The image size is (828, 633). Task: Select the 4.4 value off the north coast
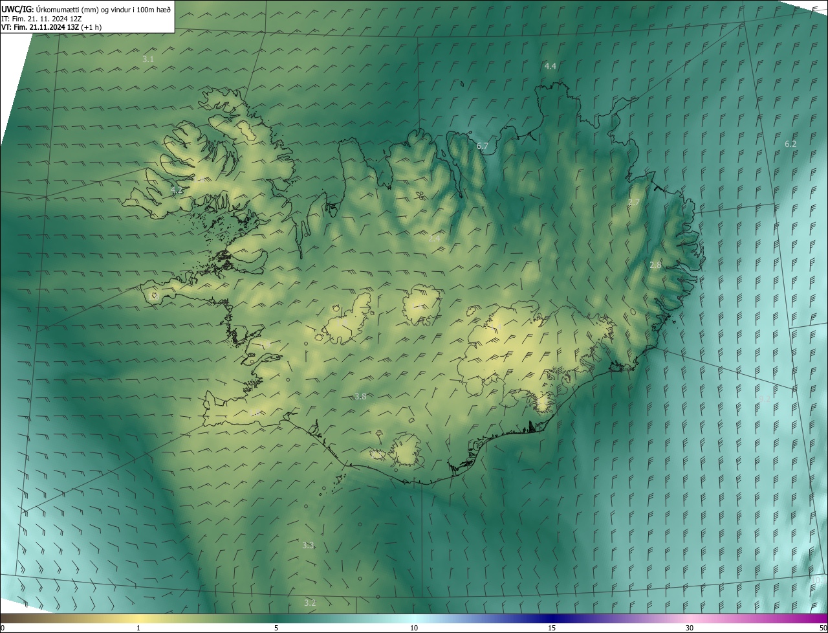coord(550,67)
